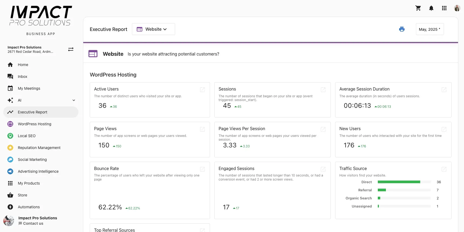Open Automations from sidebar
Screen dimensions: 464x232
click(29, 207)
